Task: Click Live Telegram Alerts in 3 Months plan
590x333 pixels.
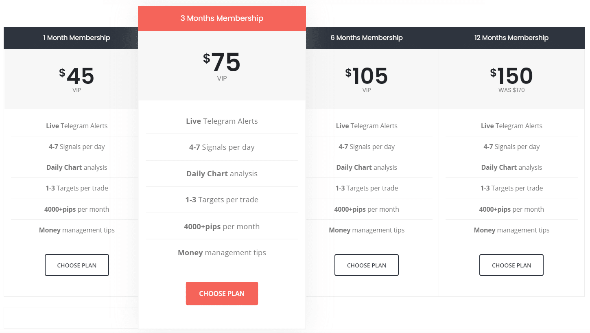Action: [222, 121]
